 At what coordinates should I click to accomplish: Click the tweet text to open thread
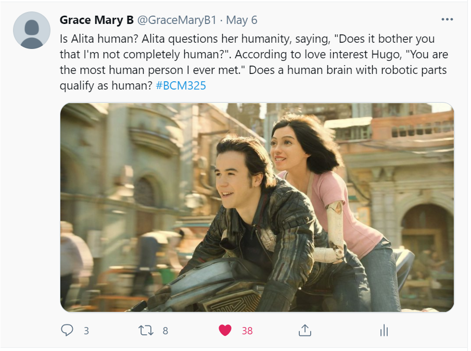coord(254,62)
